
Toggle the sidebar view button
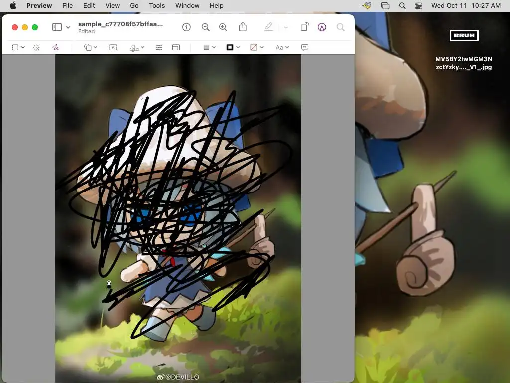[x=57, y=27]
